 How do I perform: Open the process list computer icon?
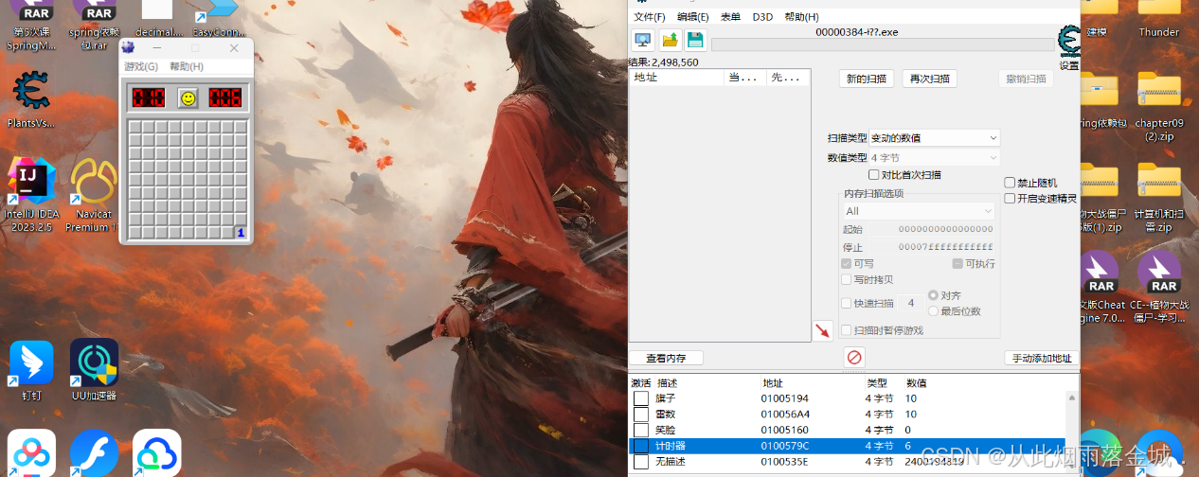pyautogui.click(x=643, y=40)
